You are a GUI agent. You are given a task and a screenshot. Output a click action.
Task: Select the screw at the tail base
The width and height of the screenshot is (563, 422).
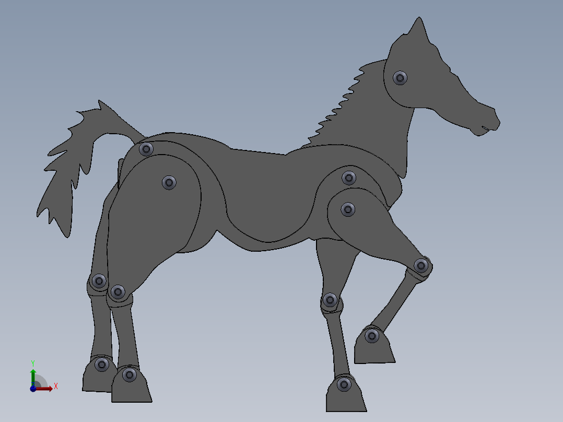click(x=146, y=149)
